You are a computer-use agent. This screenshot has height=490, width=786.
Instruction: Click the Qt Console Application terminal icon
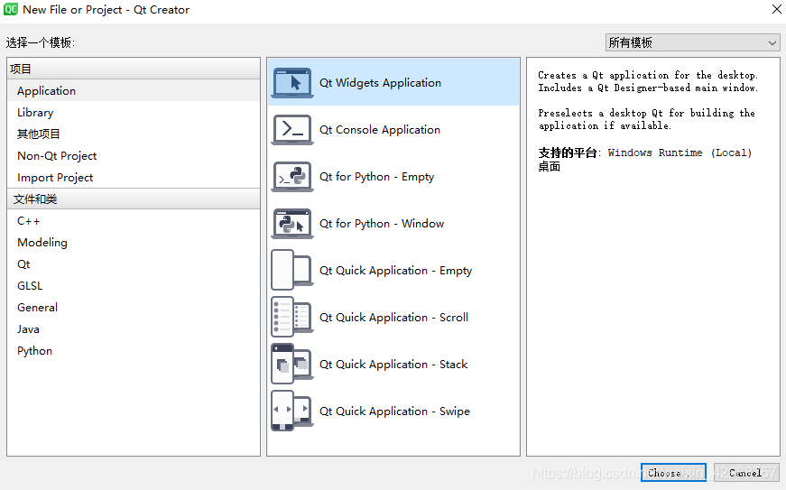292,130
